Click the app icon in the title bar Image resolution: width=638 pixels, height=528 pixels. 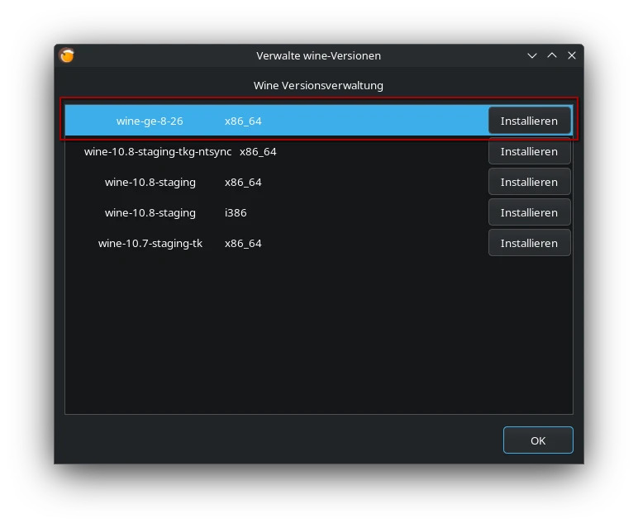pyautogui.click(x=67, y=55)
